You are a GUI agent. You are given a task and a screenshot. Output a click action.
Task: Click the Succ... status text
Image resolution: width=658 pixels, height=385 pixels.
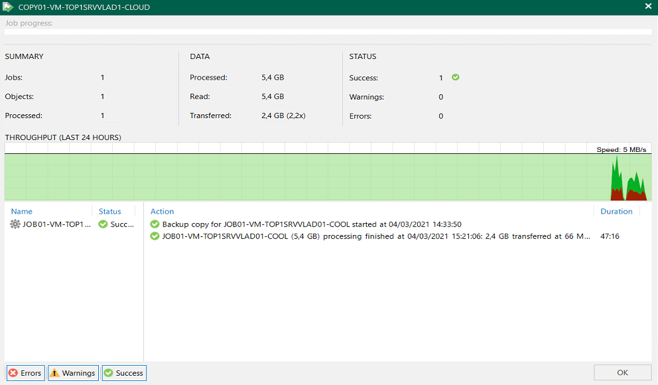122,224
